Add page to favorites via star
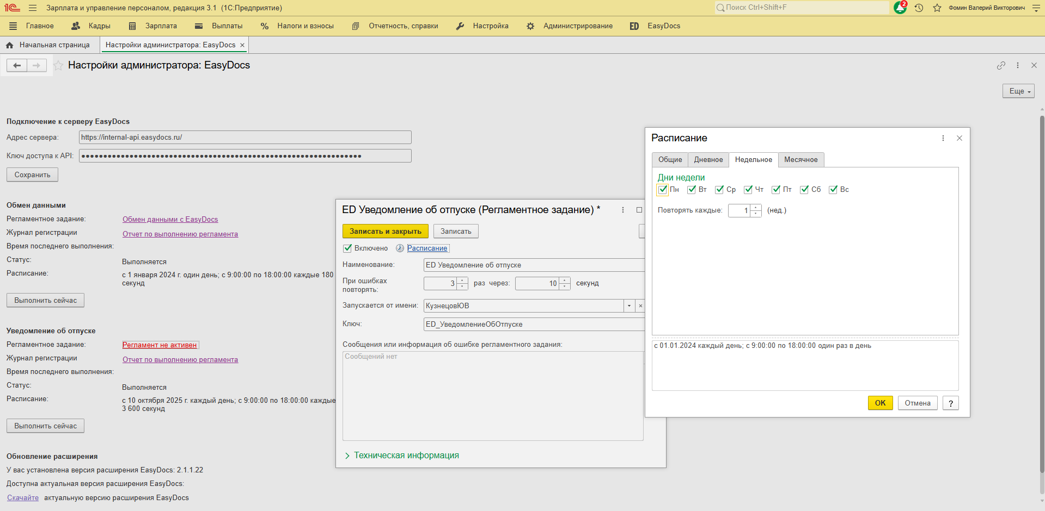Screen dimensions: 1045x511 58,66
